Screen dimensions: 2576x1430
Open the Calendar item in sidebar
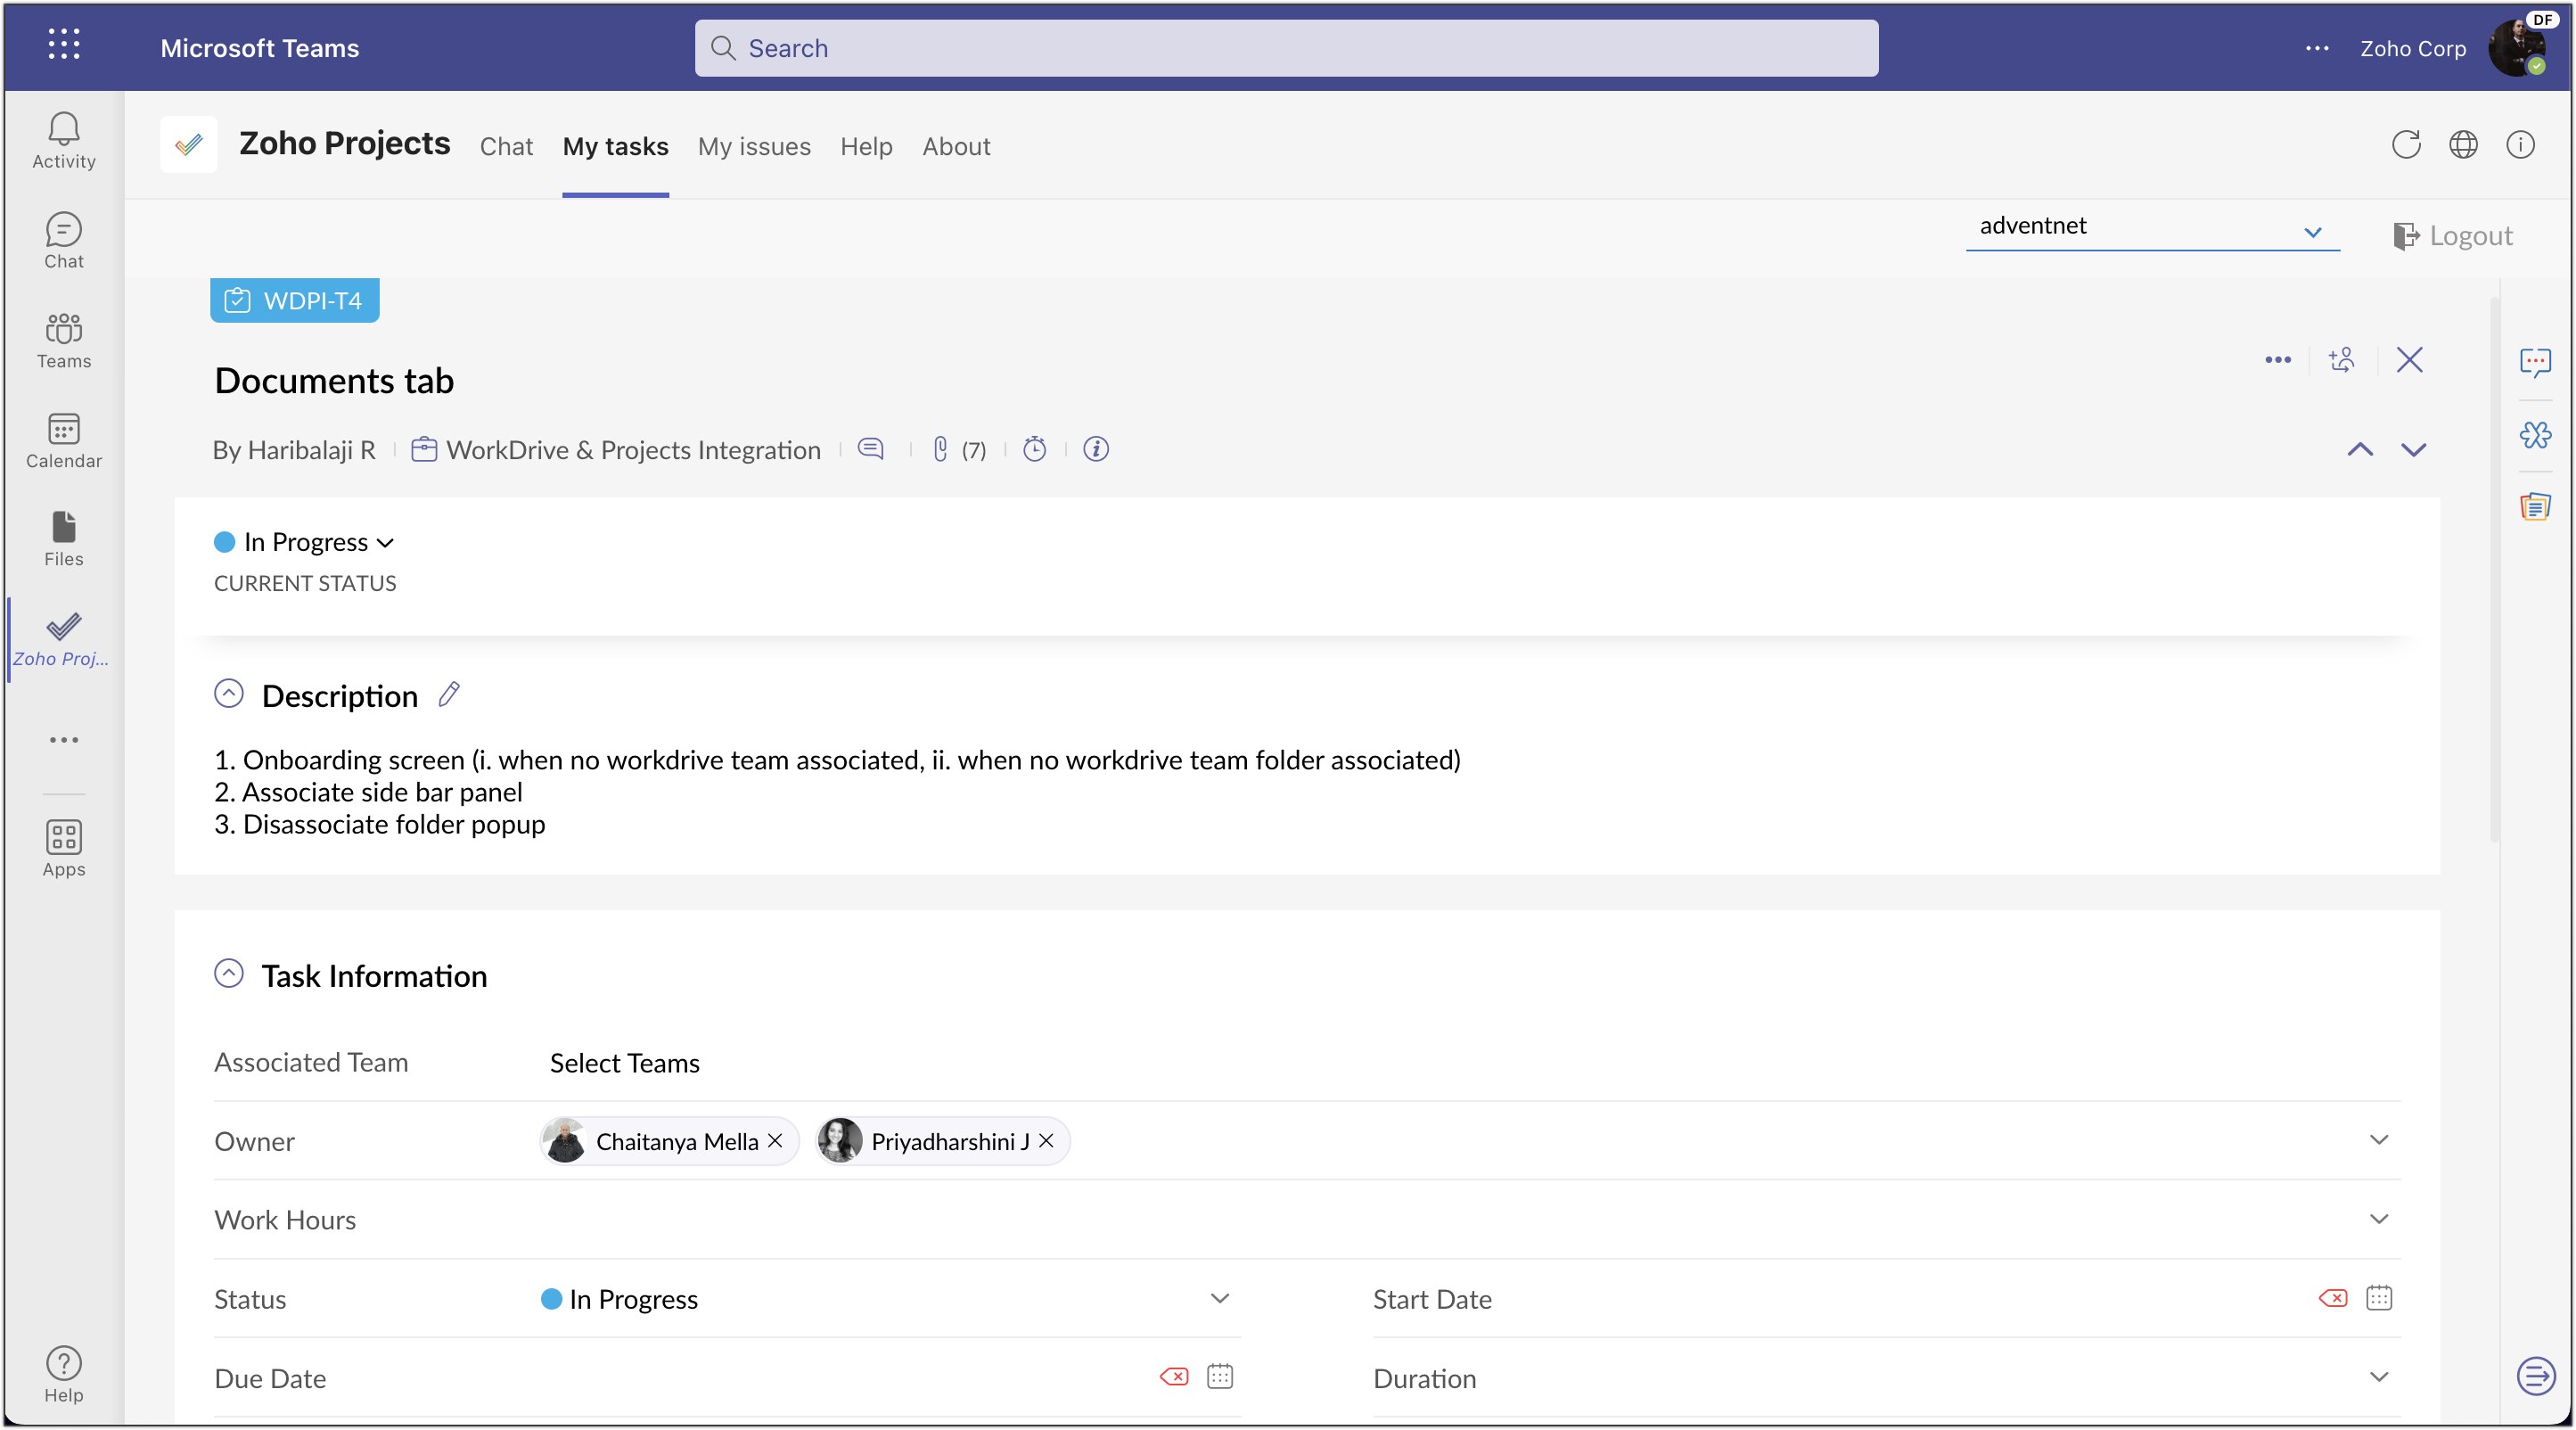click(x=63, y=440)
